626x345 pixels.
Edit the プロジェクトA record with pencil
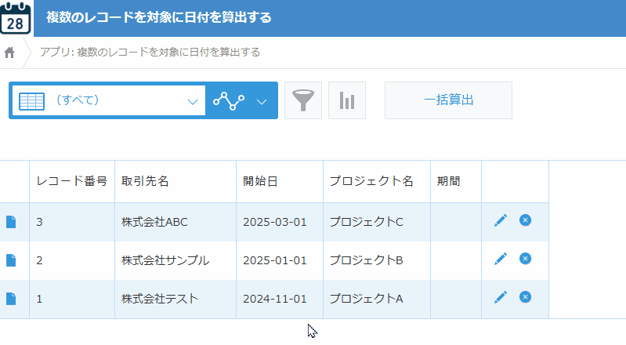pos(501,298)
